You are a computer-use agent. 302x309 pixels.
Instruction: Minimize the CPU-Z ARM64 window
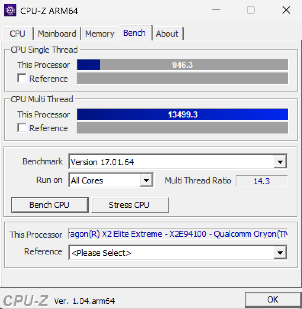216,10
